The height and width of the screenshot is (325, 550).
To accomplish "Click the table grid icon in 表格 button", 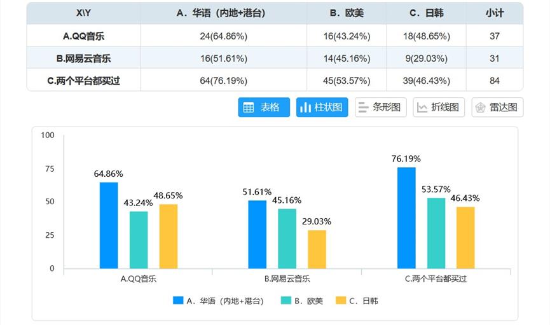I will (249, 107).
